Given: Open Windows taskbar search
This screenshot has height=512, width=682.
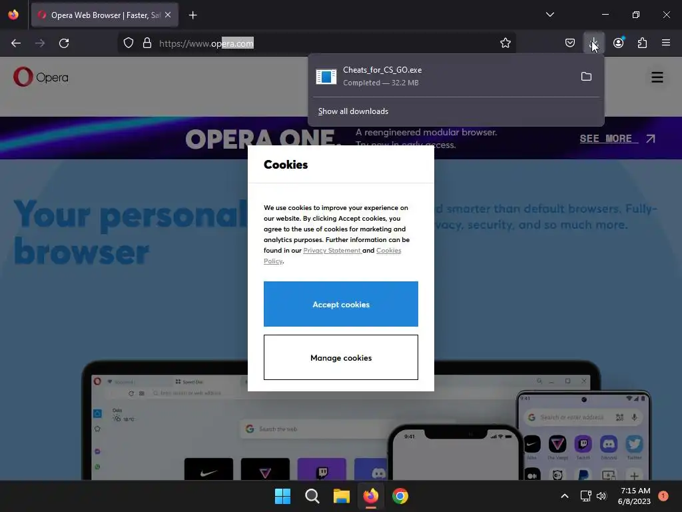Looking at the screenshot, I should (x=312, y=496).
